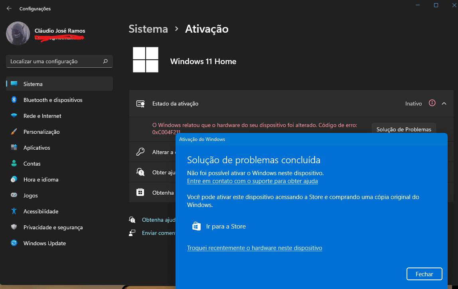Click the Enviar comentários link

coord(159,233)
